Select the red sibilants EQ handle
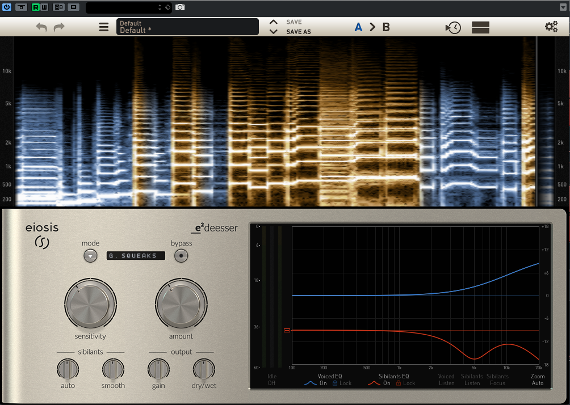570x405 pixels. tap(287, 330)
